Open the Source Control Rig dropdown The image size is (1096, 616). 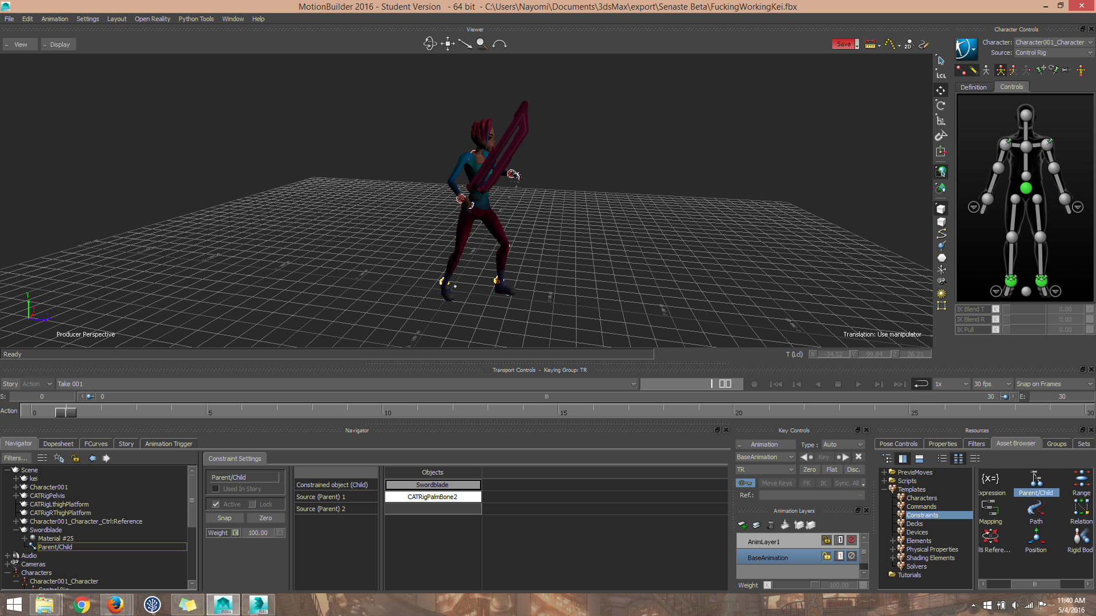1054,52
